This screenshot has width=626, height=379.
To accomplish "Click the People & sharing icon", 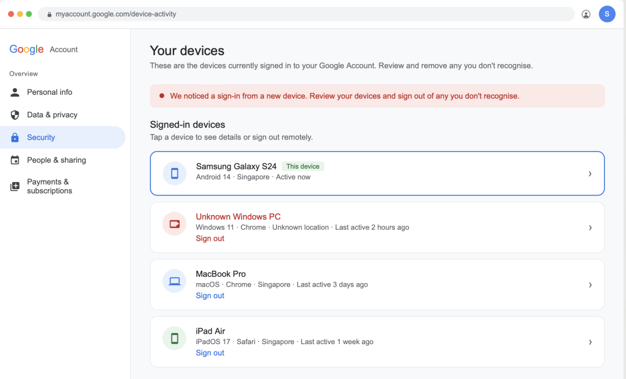I will 15,160.
